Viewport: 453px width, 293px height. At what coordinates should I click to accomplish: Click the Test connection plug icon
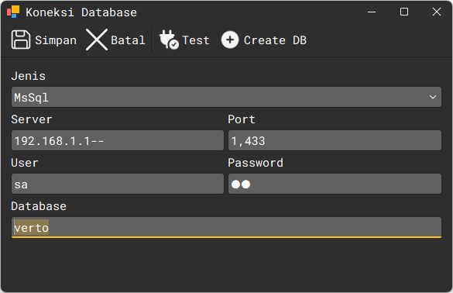tap(169, 40)
